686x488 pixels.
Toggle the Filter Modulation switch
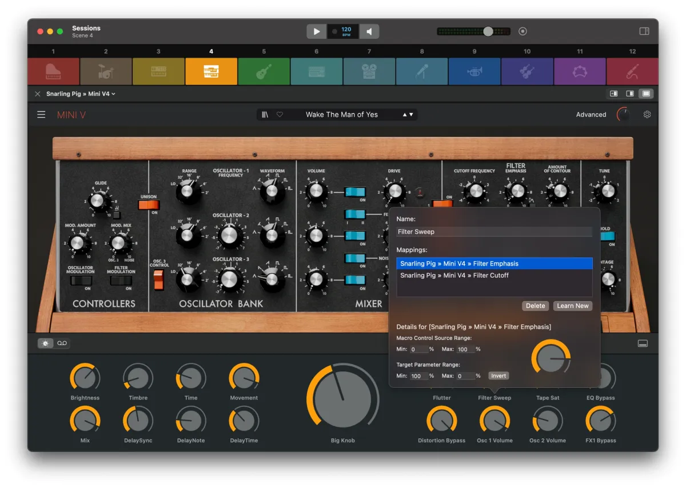click(121, 281)
